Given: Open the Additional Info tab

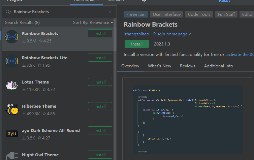Looking at the screenshot, I should pyautogui.click(x=219, y=66).
